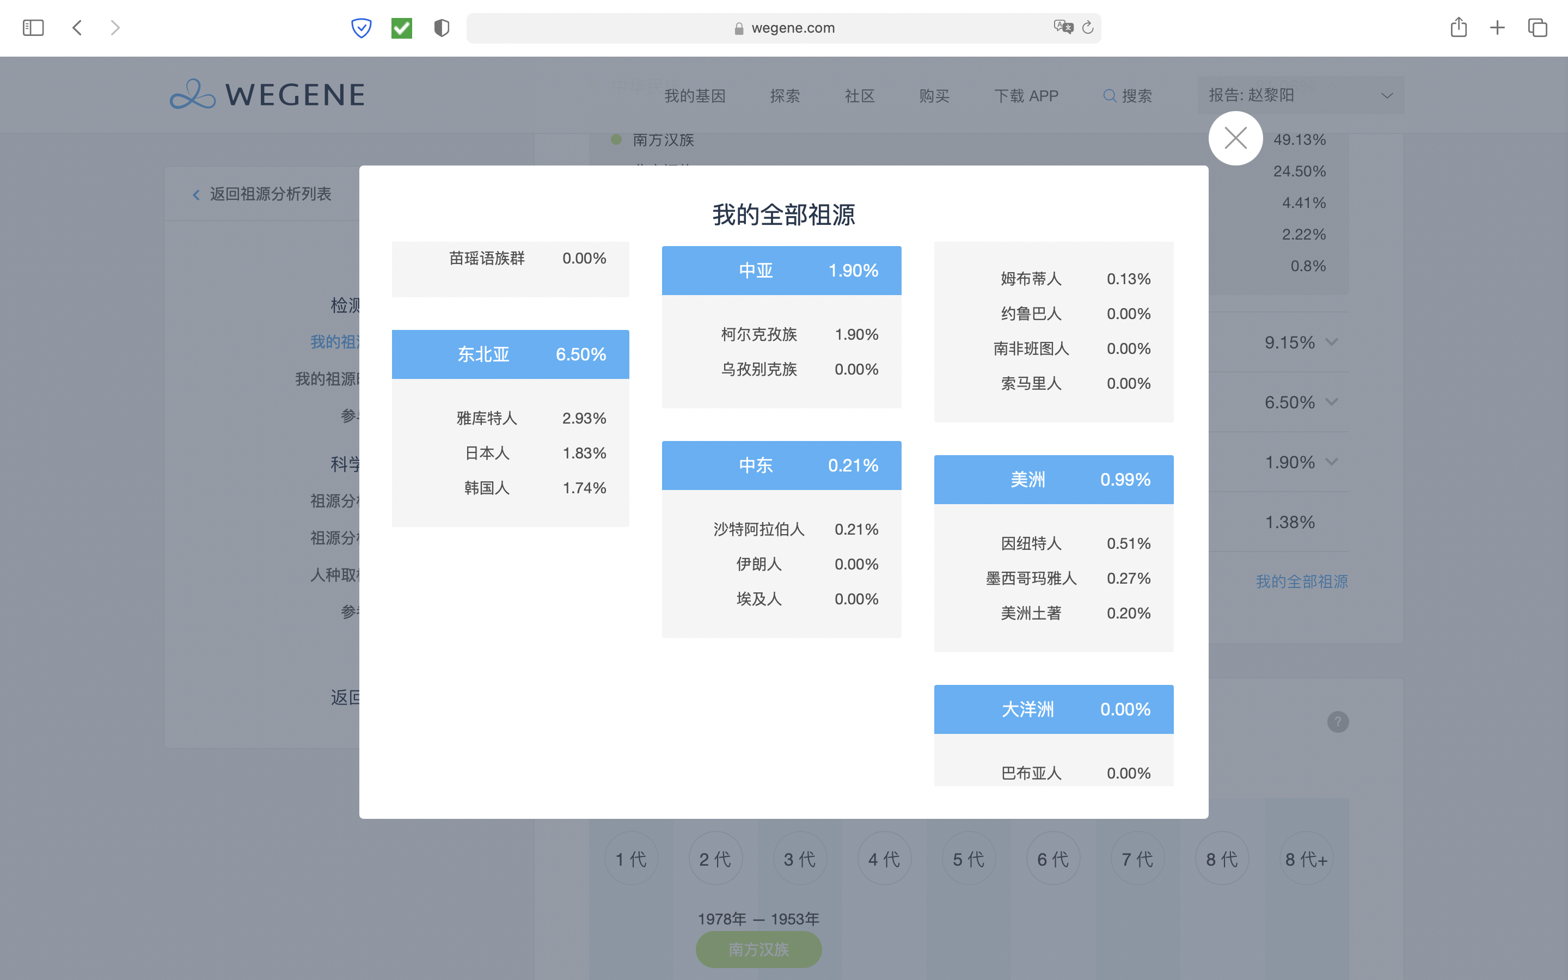The height and width of the screenshot is (980, 1568).
Task: Click the 韩国人 1.74% row
Action: (511, 487)
